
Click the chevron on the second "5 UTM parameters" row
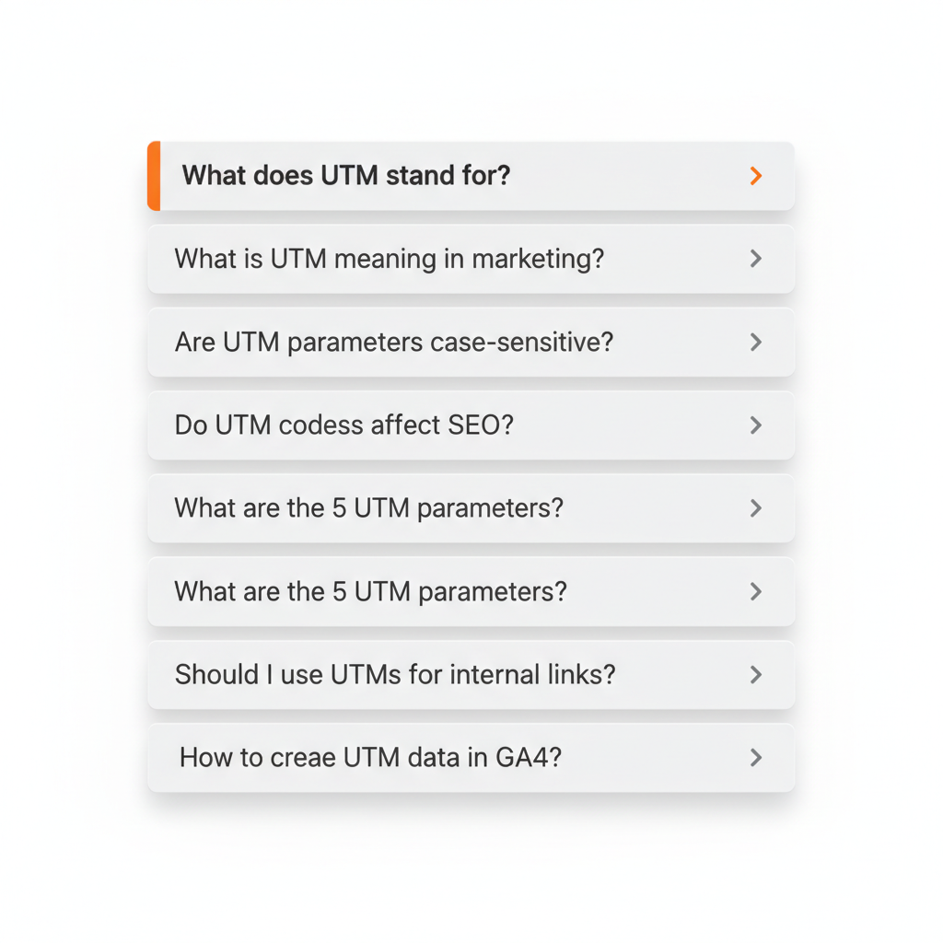[755, 592]
